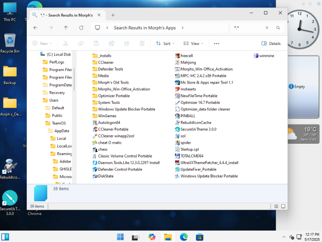Open the New dropdown menu
This screenshot has height=242, width=322.
point(42,44)
